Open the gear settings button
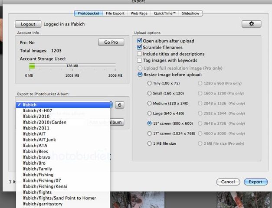Image resolution: width=272 pixels, height=208 pixels. tap(251, 24)
